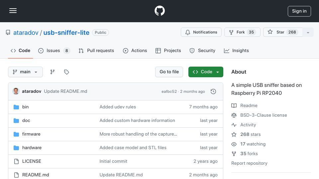The image size is (319, 179).
Task: Open the usb-sniffer-lite repository link
Action: click(66, 33)
